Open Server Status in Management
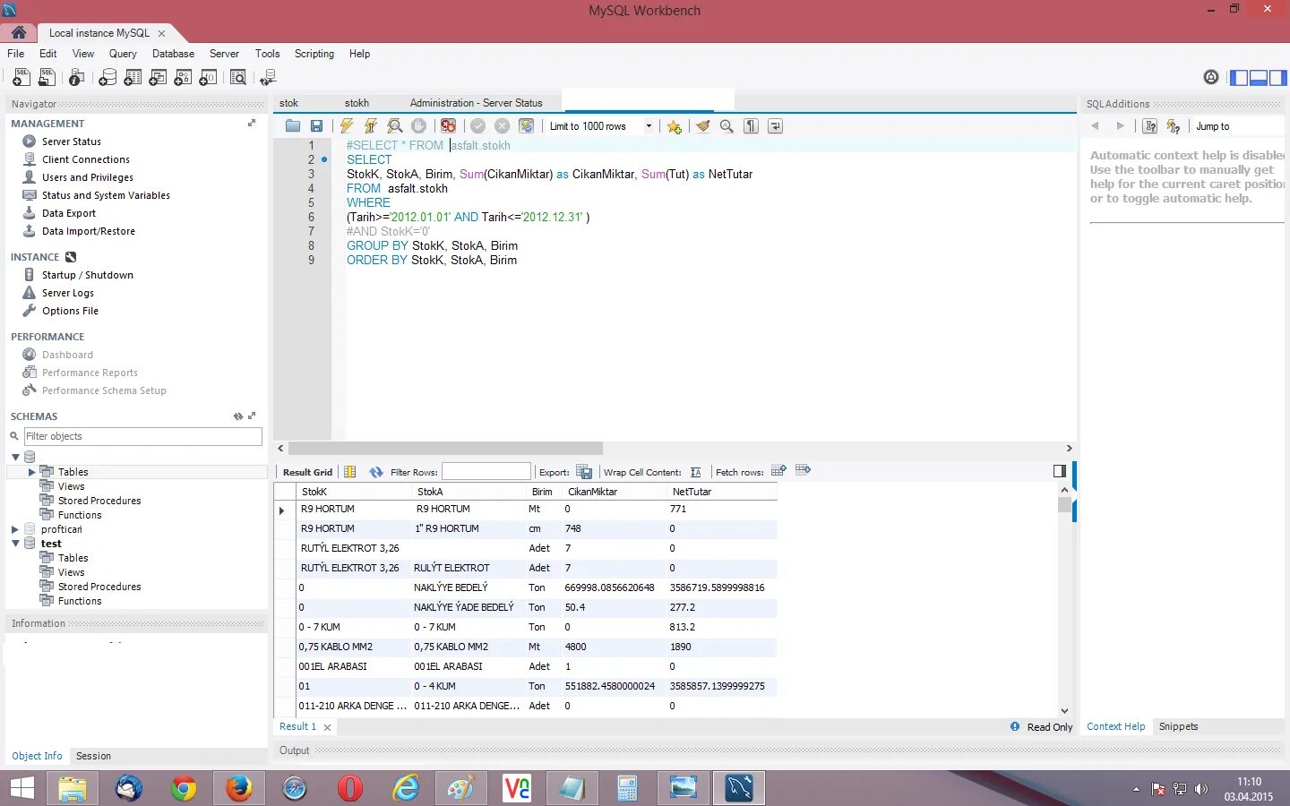 72,141
